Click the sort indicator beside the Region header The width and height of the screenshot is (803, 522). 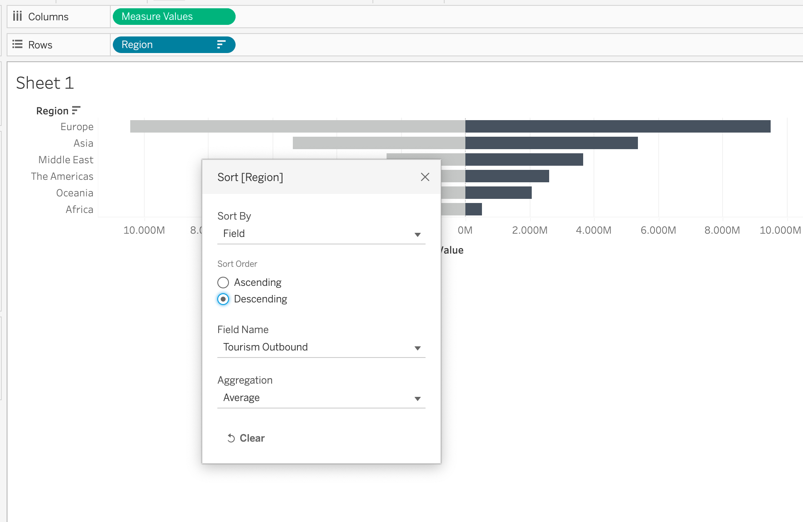[76, 110]
